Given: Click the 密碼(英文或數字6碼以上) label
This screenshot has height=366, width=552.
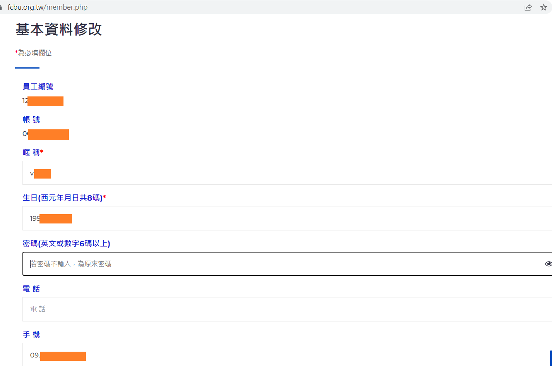Looking at the screenshot, I should [x=66, y=244].
